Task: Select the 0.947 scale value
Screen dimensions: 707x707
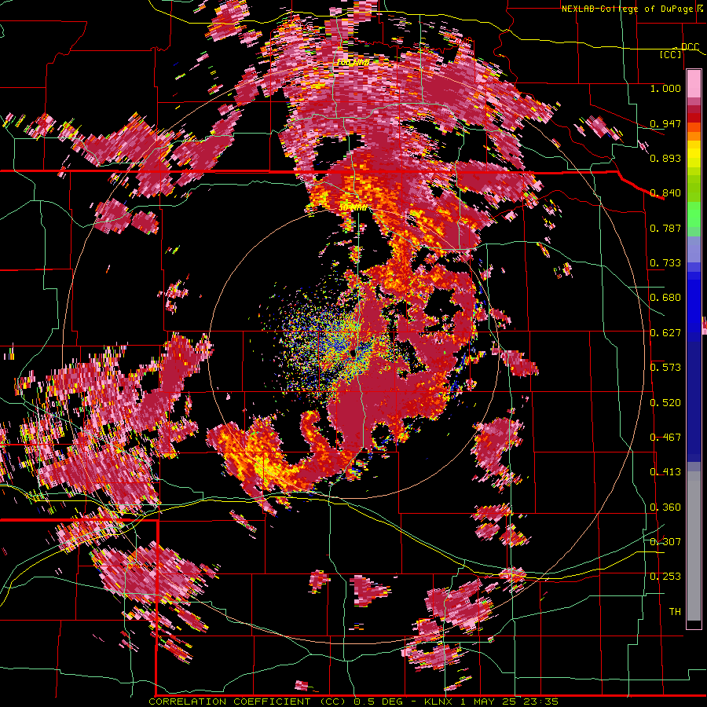Action: (x=665, y=123)
